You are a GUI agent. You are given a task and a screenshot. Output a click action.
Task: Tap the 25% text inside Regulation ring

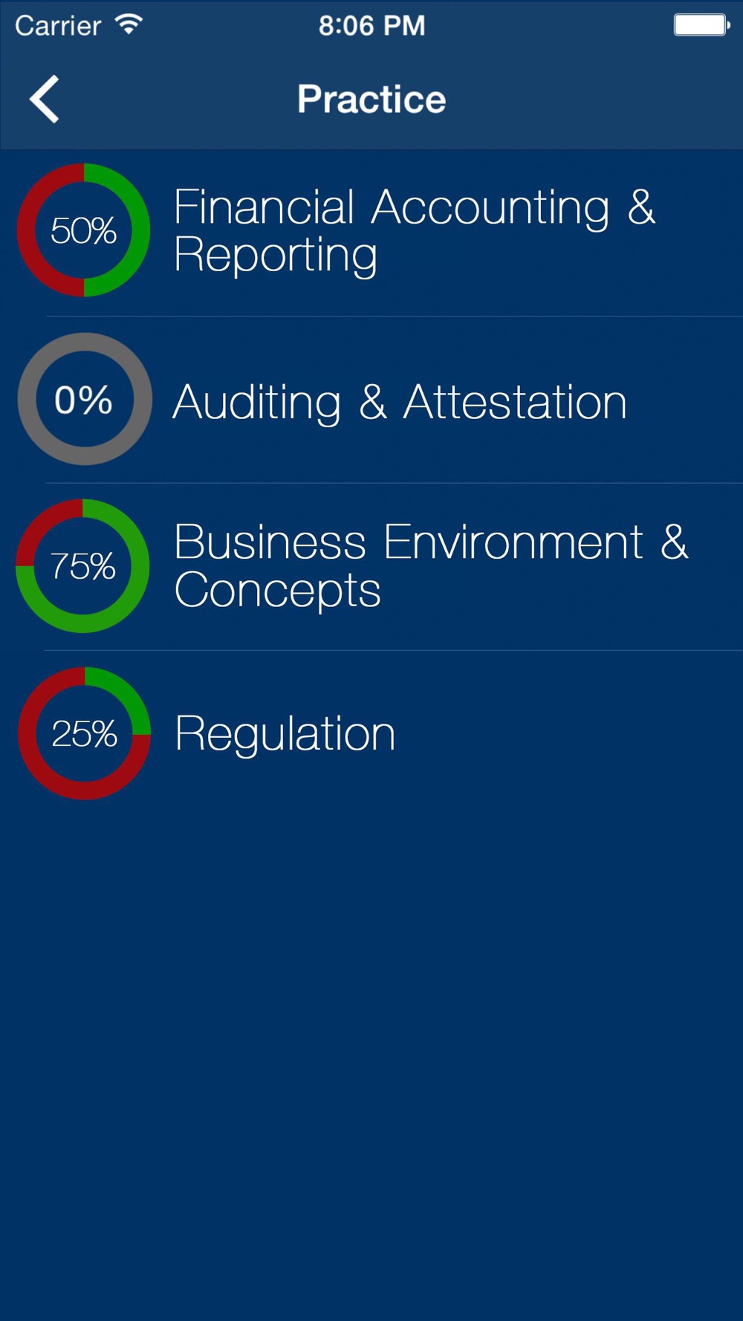coord(84,734)
